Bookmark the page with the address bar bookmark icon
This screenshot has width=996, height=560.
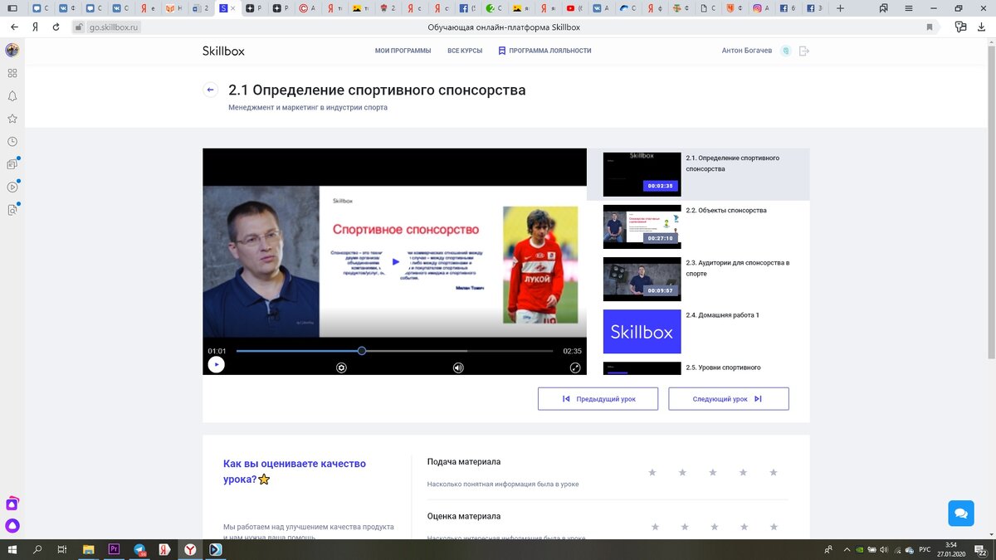(930, 27)
